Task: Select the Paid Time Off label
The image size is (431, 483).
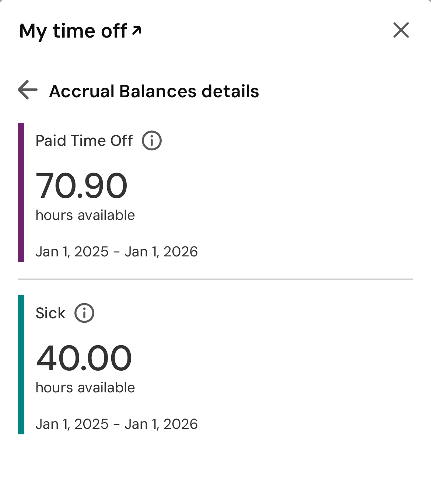Action: (x=84, y=141)
